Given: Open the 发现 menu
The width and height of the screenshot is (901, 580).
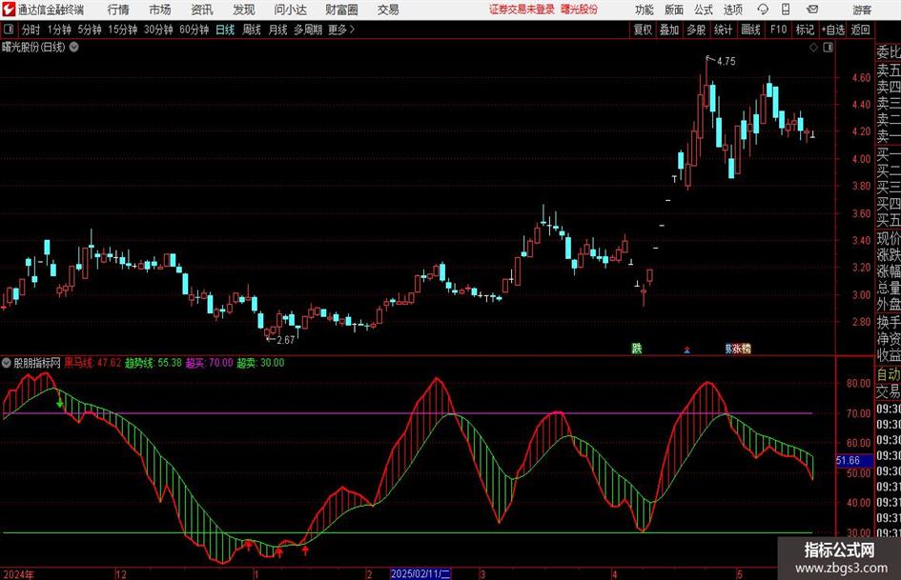Looking at the screenshot, I should coord(244,10).
